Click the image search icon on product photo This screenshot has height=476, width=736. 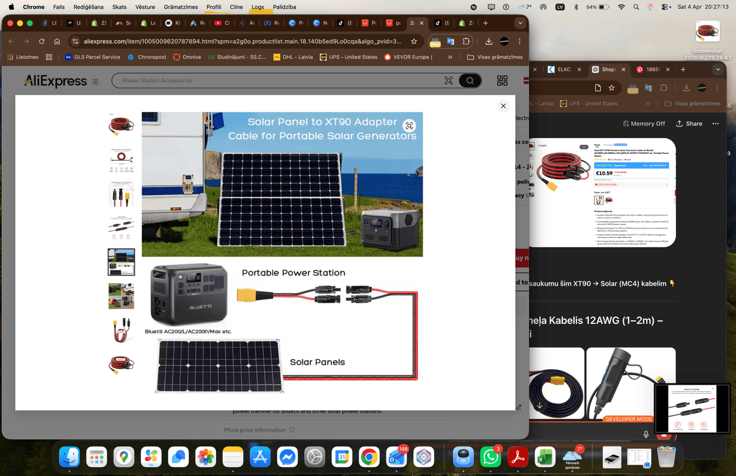coord(409,126)
